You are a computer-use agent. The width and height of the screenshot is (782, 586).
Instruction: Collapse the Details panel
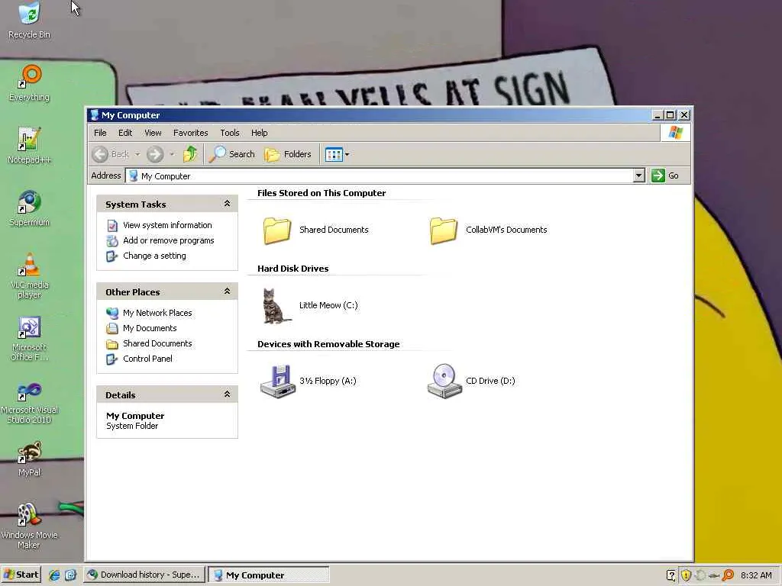pyautogui.click(x=228, y=394)
